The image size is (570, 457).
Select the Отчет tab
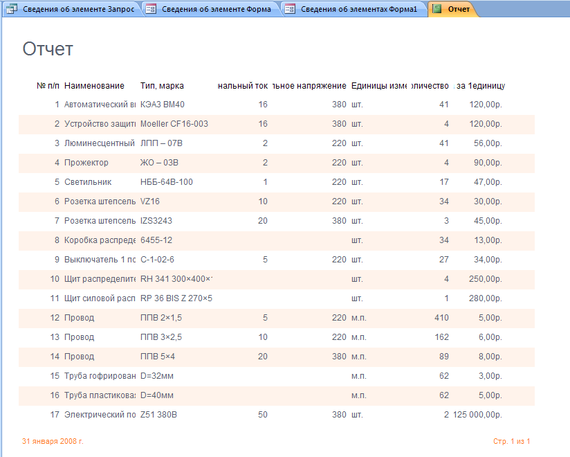[452, 9]
